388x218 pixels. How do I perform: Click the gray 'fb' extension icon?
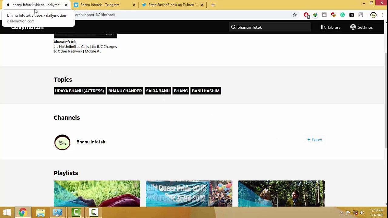click(x=324, y=15)
